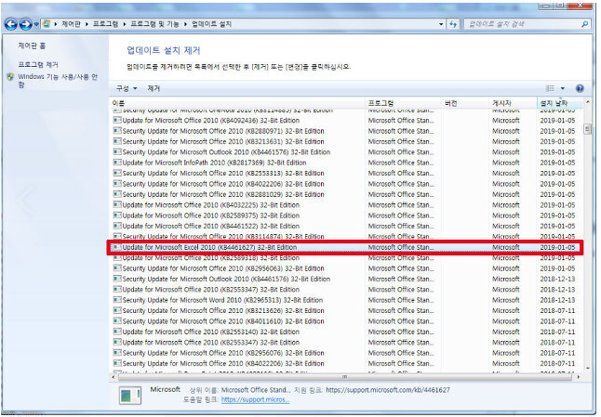This screenshot has height=417, width=601.
Task: Click the icon of the InfoPath 2010 KB2817369 row
Action: click(x=117, y=163)
